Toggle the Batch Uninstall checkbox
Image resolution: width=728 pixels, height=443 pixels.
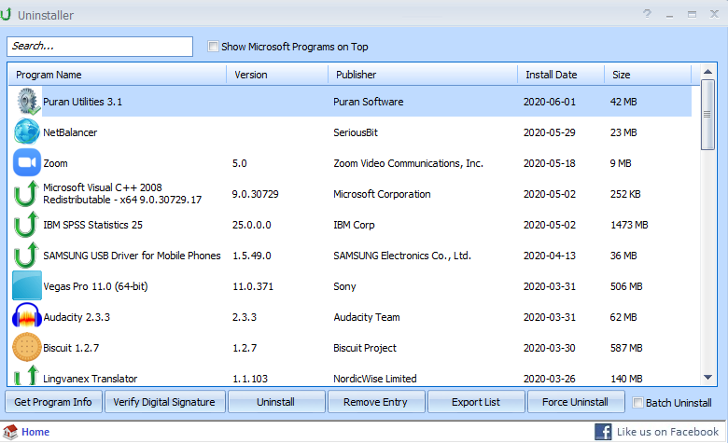click(x=638, y=403)
